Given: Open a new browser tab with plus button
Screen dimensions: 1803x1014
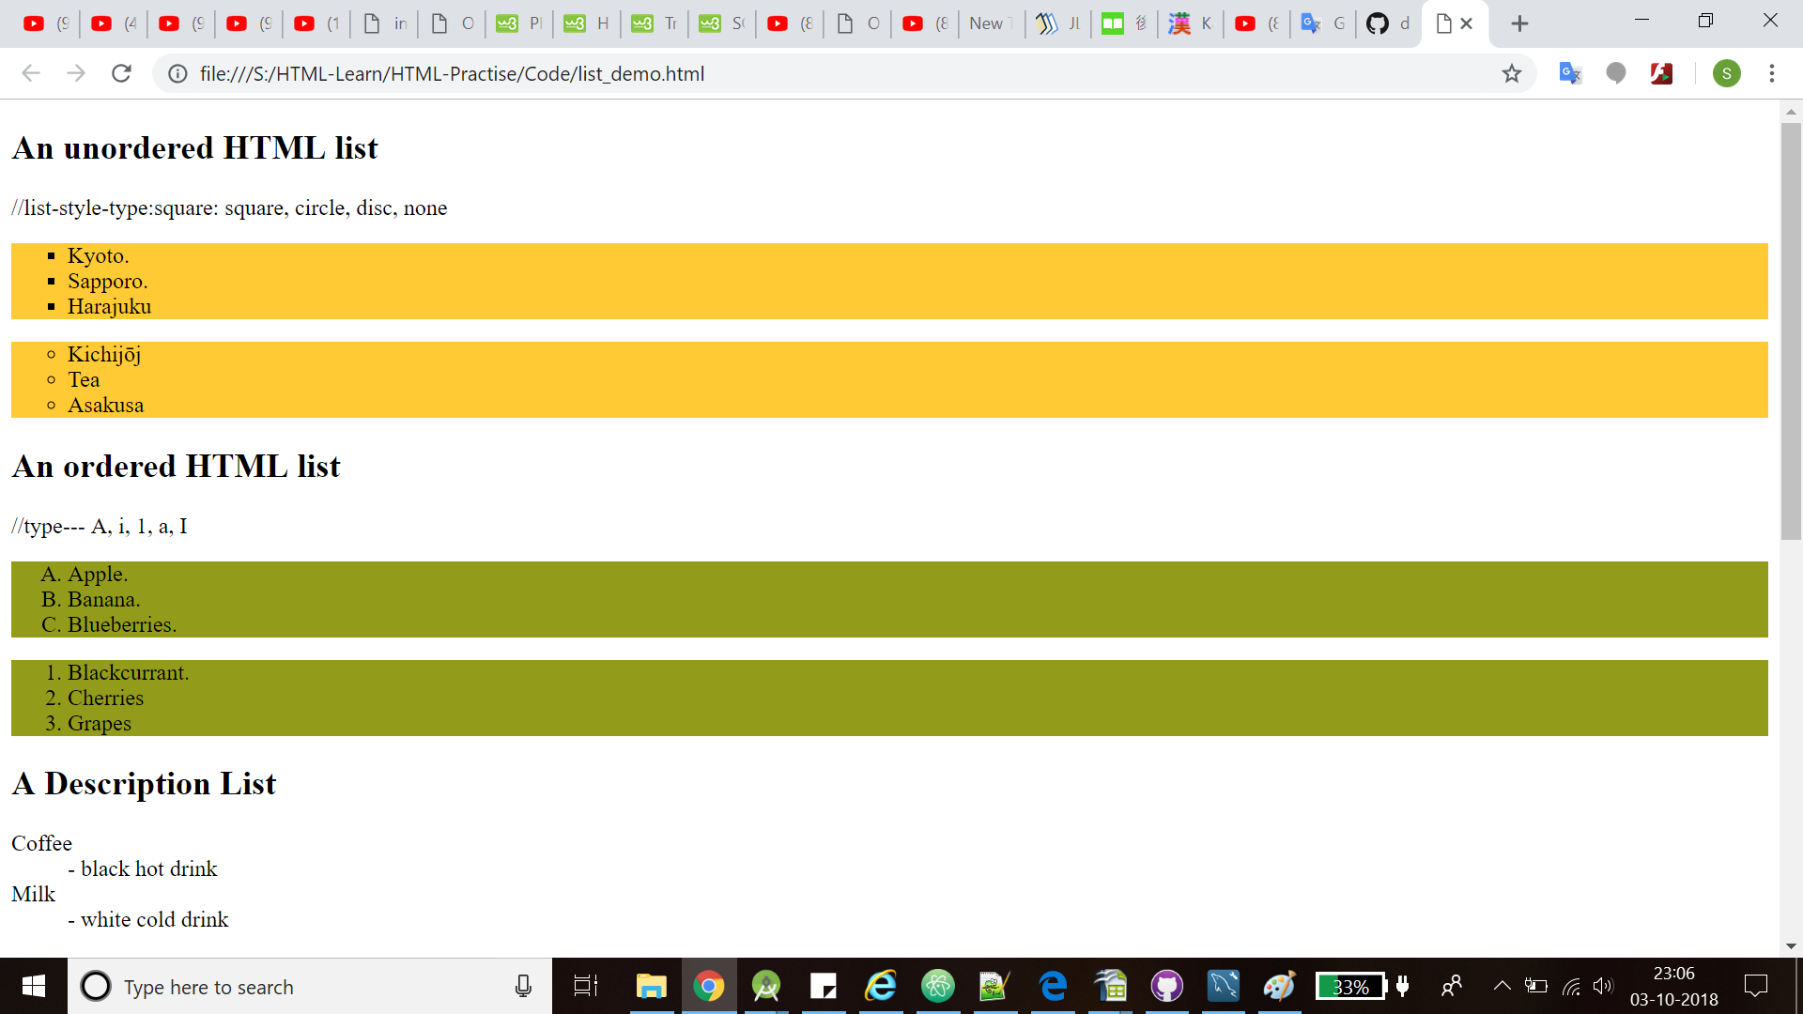Looking at the screenshot, I should pos(1520,23).
